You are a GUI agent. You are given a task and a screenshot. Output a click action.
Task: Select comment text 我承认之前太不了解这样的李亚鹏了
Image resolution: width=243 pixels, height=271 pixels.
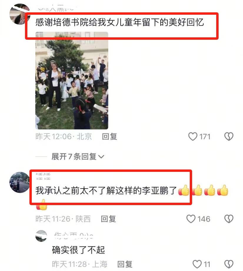click(x=106, y=190)
